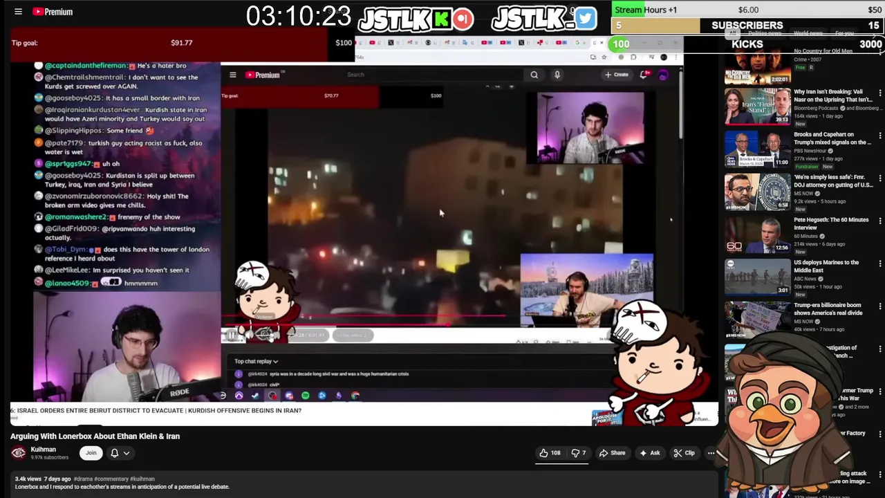Open more actions ellipsis next to Clip
This screenshot has width=885, height=498.
[711, 453]
